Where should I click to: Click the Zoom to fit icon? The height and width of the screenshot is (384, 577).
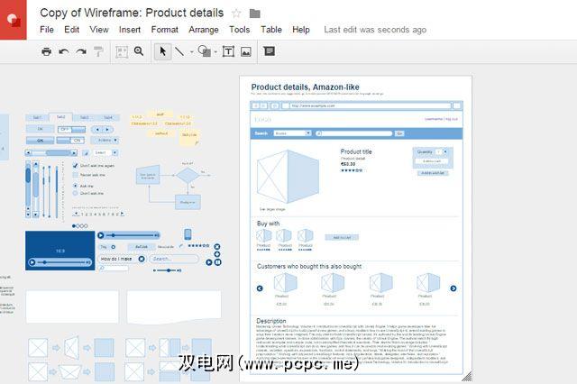coord(122,52)
